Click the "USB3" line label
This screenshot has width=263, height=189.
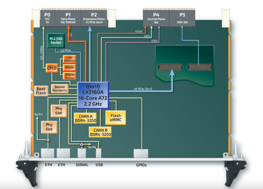(x=154, y=41)
